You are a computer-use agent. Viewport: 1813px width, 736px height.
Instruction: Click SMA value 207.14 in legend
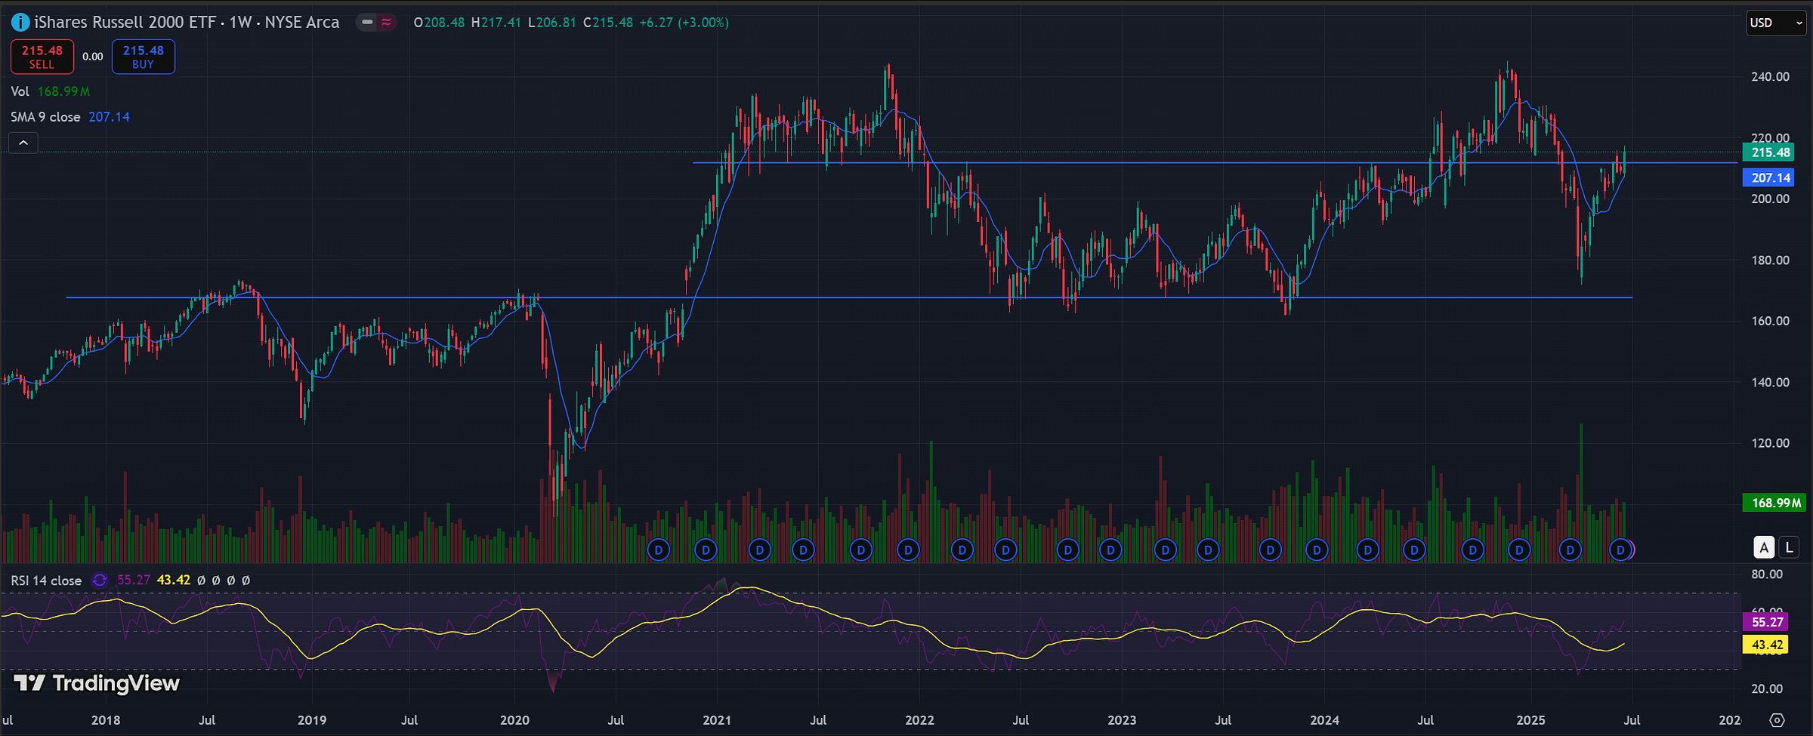(109, 117)
